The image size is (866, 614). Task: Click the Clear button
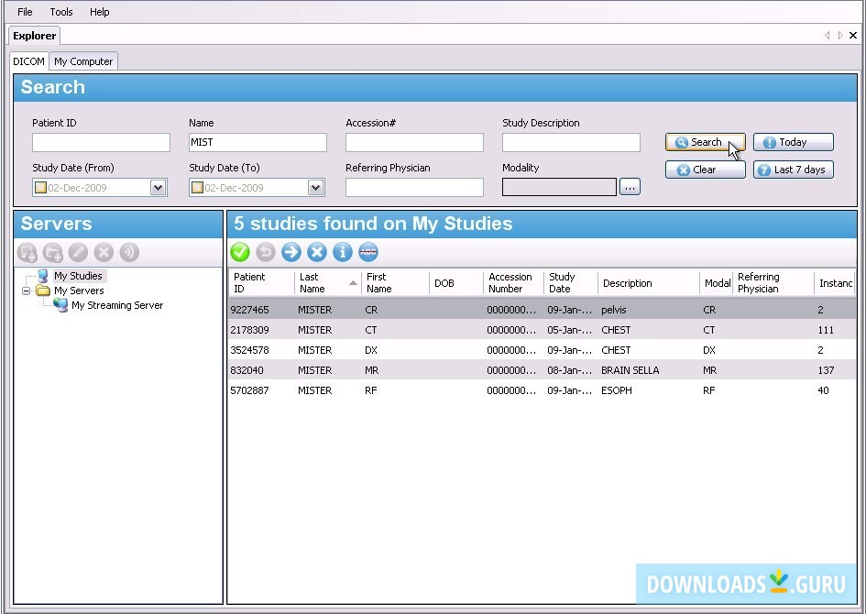coord(705,170)
